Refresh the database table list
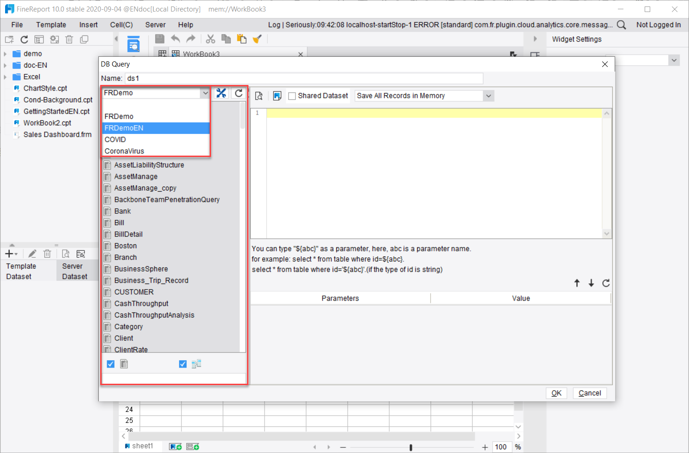 tap(239, 93)
